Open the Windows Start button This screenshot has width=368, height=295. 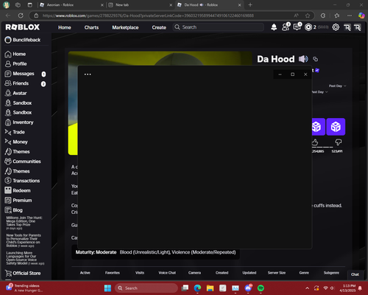[x=107, y=288]
